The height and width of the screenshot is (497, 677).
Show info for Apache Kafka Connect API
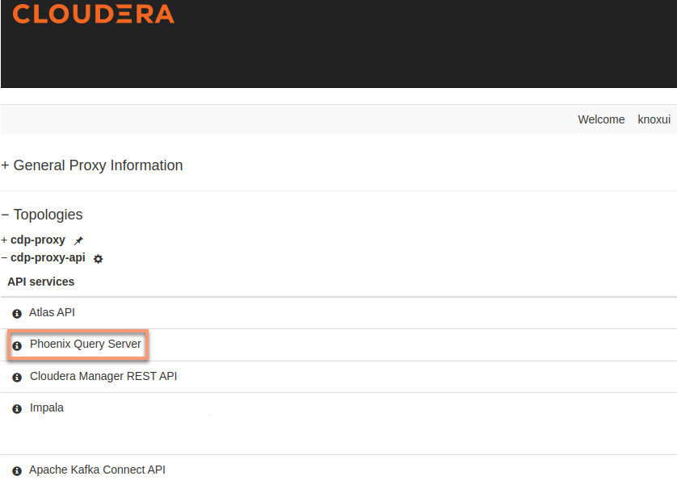coord(17,471)
